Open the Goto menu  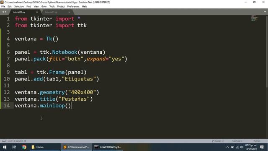[44, 7]
